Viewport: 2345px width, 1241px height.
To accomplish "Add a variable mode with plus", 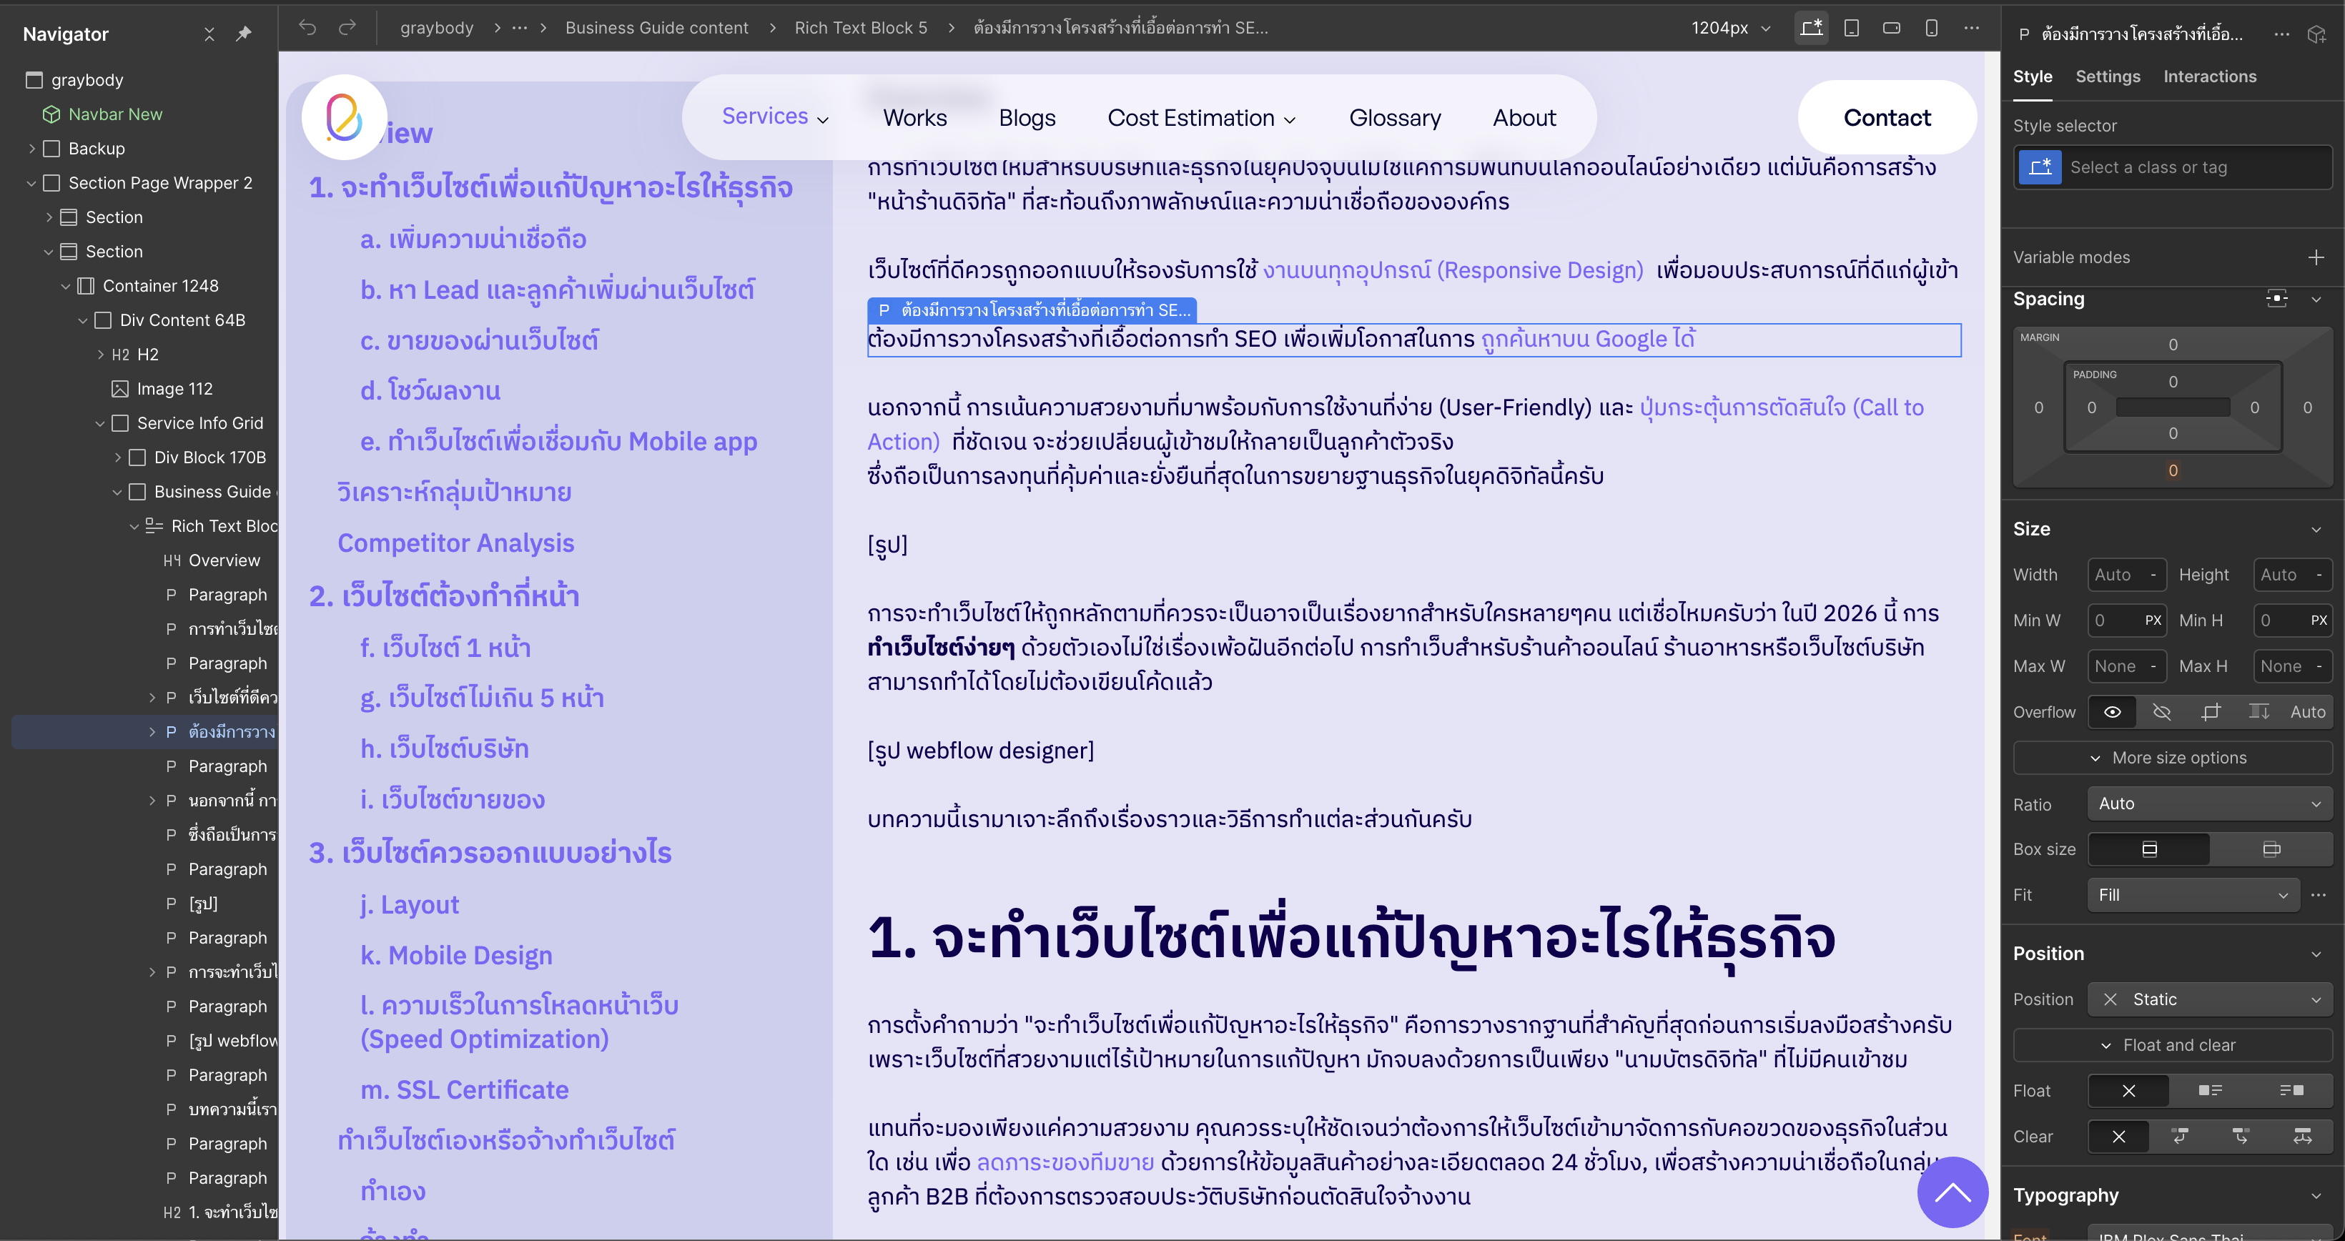I will (2316, 257).
